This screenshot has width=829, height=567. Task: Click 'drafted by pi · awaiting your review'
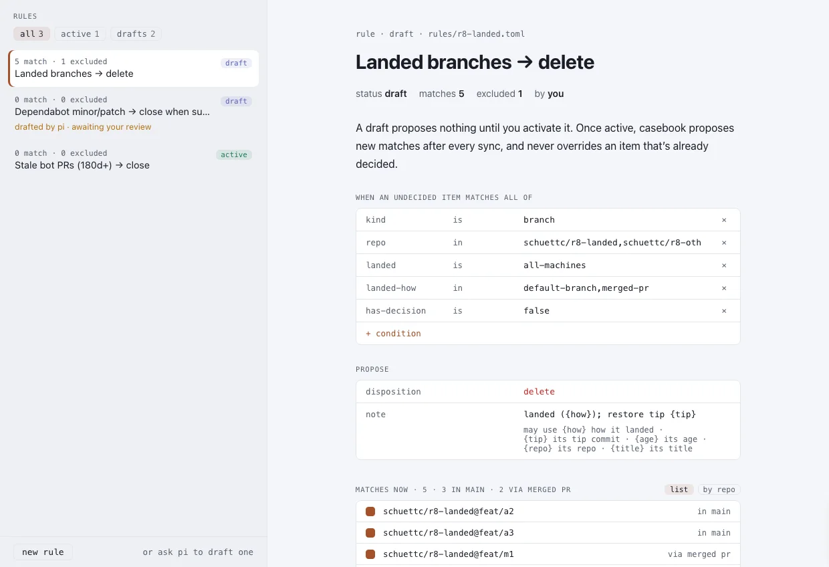click(x=83, y=127)
